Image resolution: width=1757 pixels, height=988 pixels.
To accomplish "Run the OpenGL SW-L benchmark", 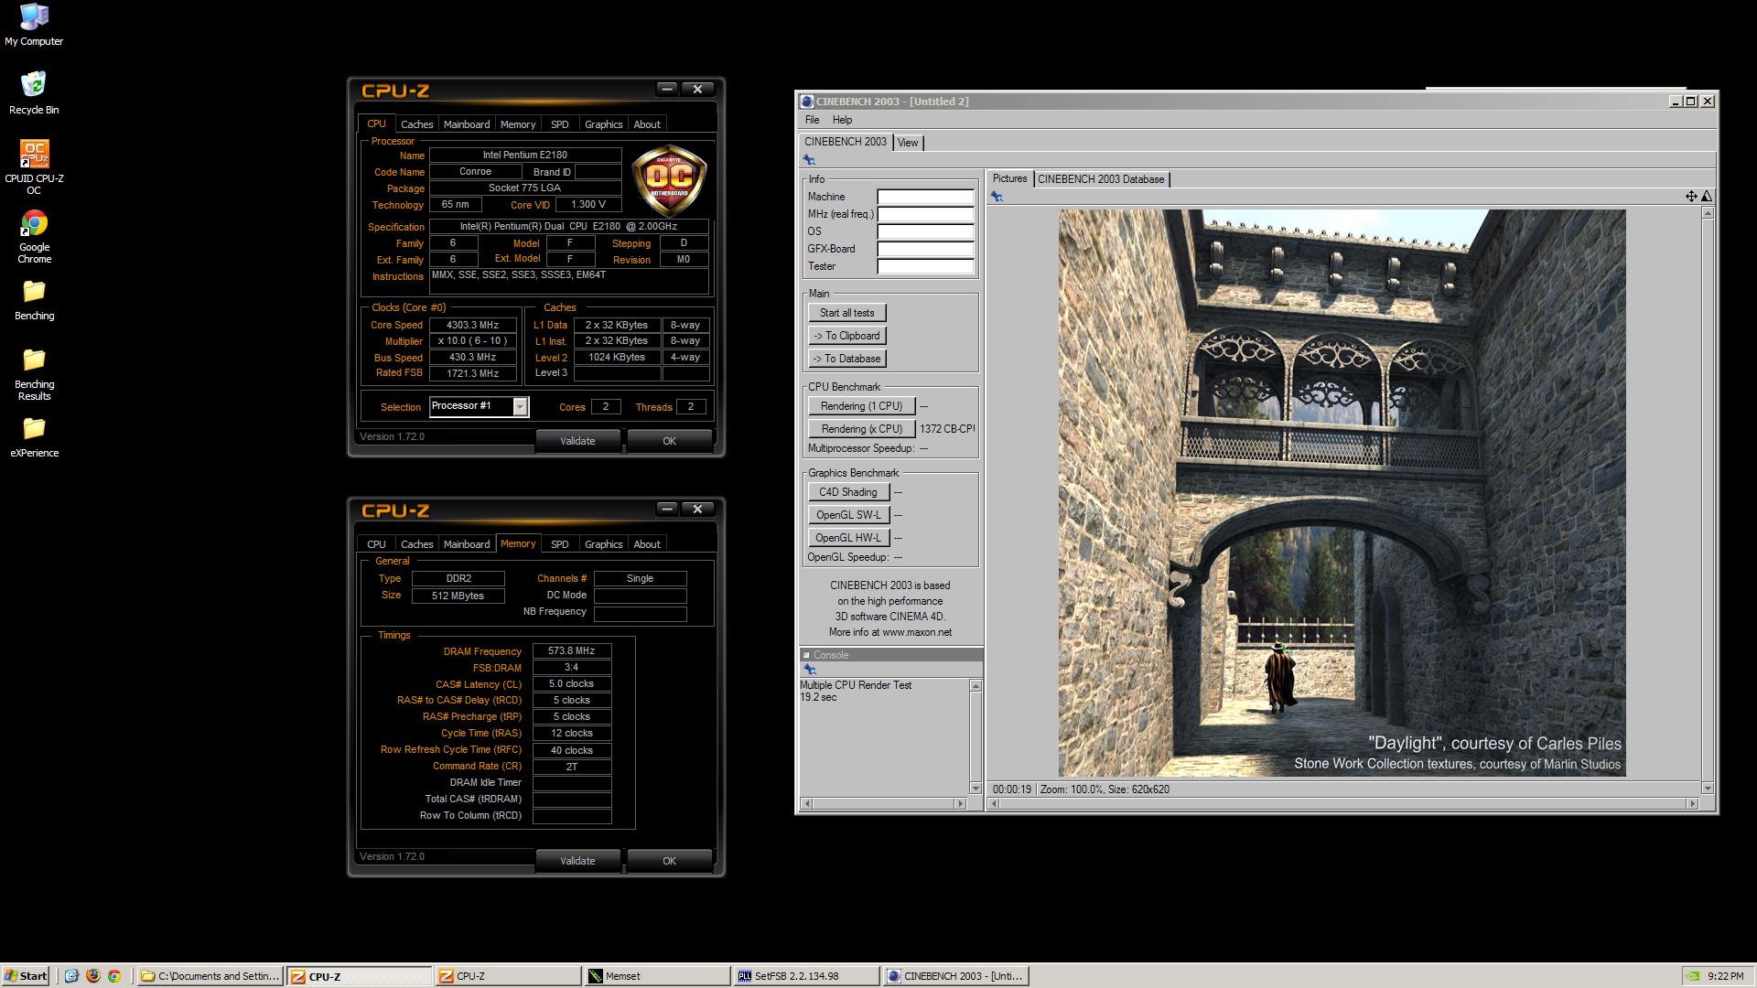I will [x=847, y=515].
